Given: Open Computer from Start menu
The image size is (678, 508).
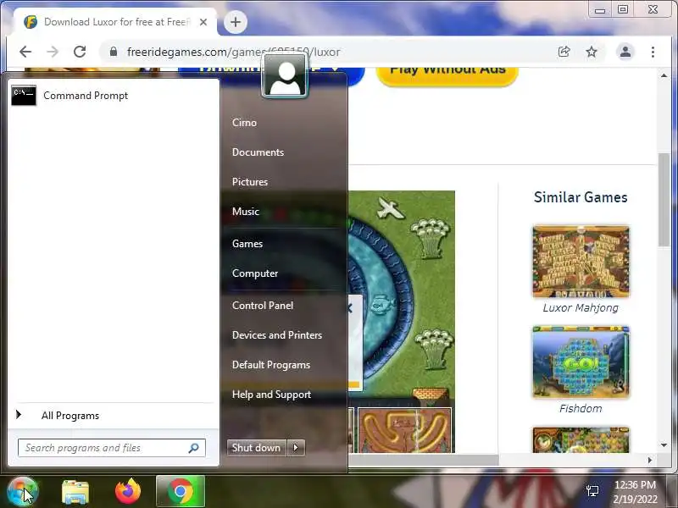Looking at the screenshot, I should coord(255,273).
